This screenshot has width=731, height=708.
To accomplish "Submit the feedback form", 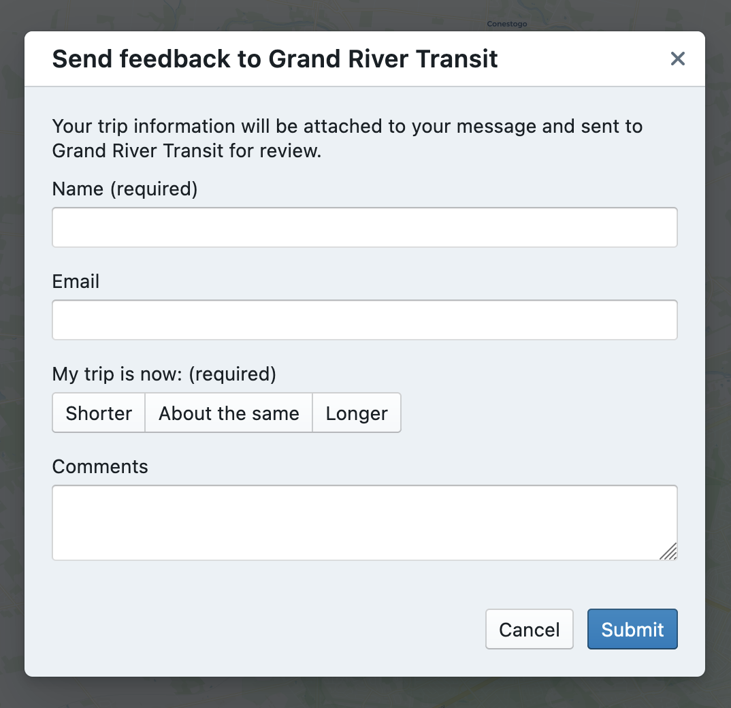I will pyautogui.click(x=632, y=629).
